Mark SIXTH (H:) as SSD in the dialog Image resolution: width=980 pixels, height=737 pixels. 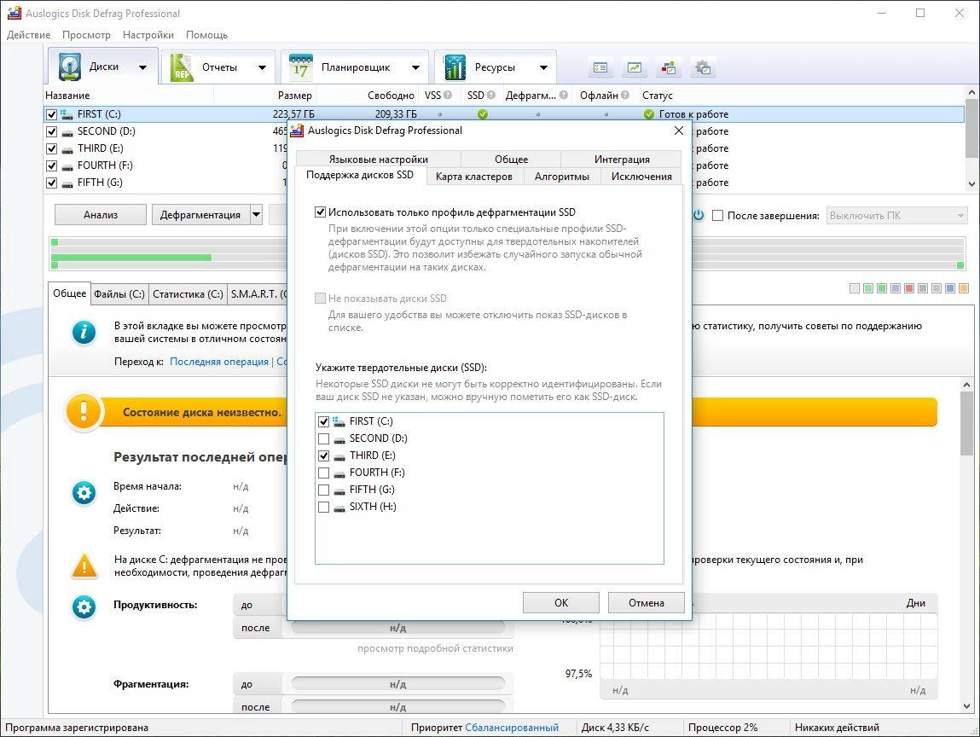(323, 507)
